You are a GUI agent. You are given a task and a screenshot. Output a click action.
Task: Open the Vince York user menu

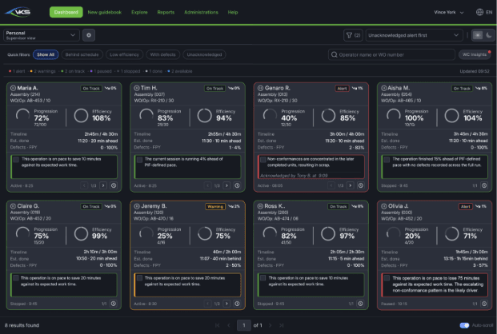click(448, 12)
